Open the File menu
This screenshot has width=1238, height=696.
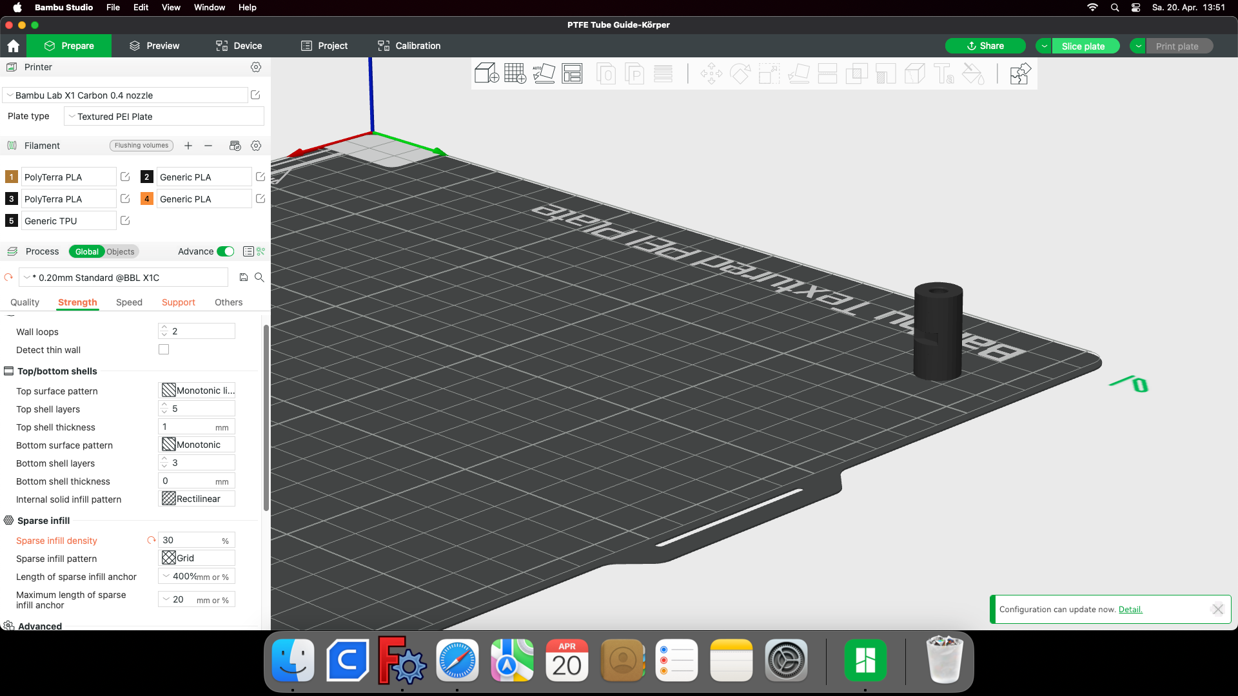113,8
